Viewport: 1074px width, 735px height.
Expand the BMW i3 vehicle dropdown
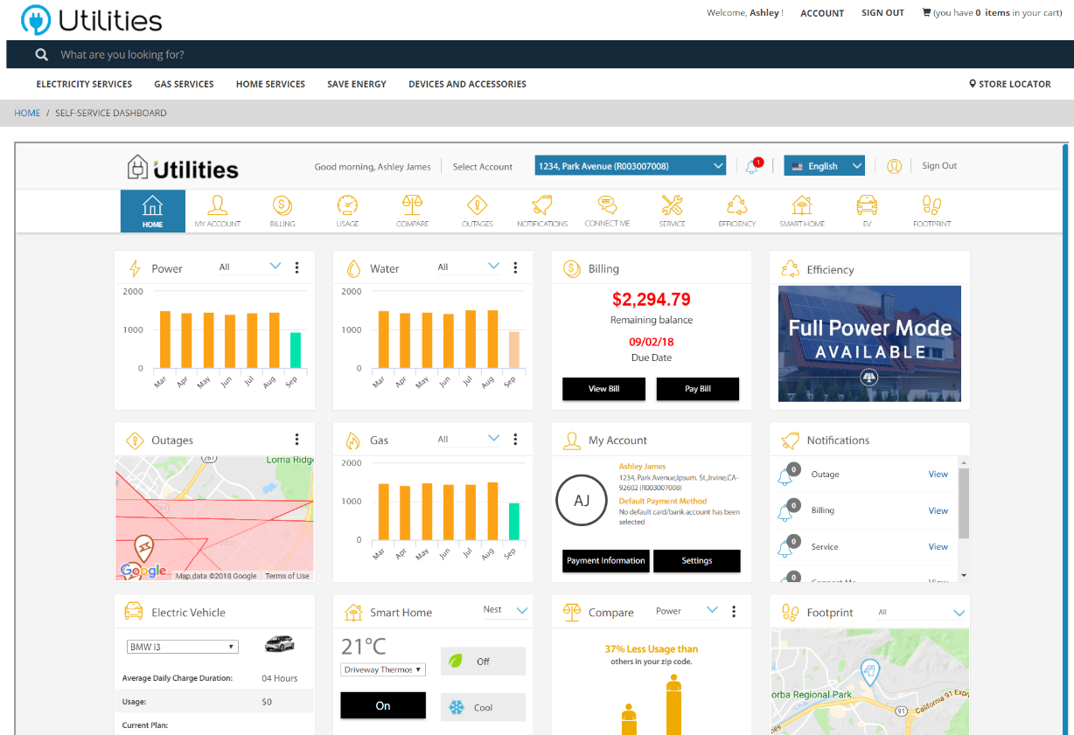182,647
